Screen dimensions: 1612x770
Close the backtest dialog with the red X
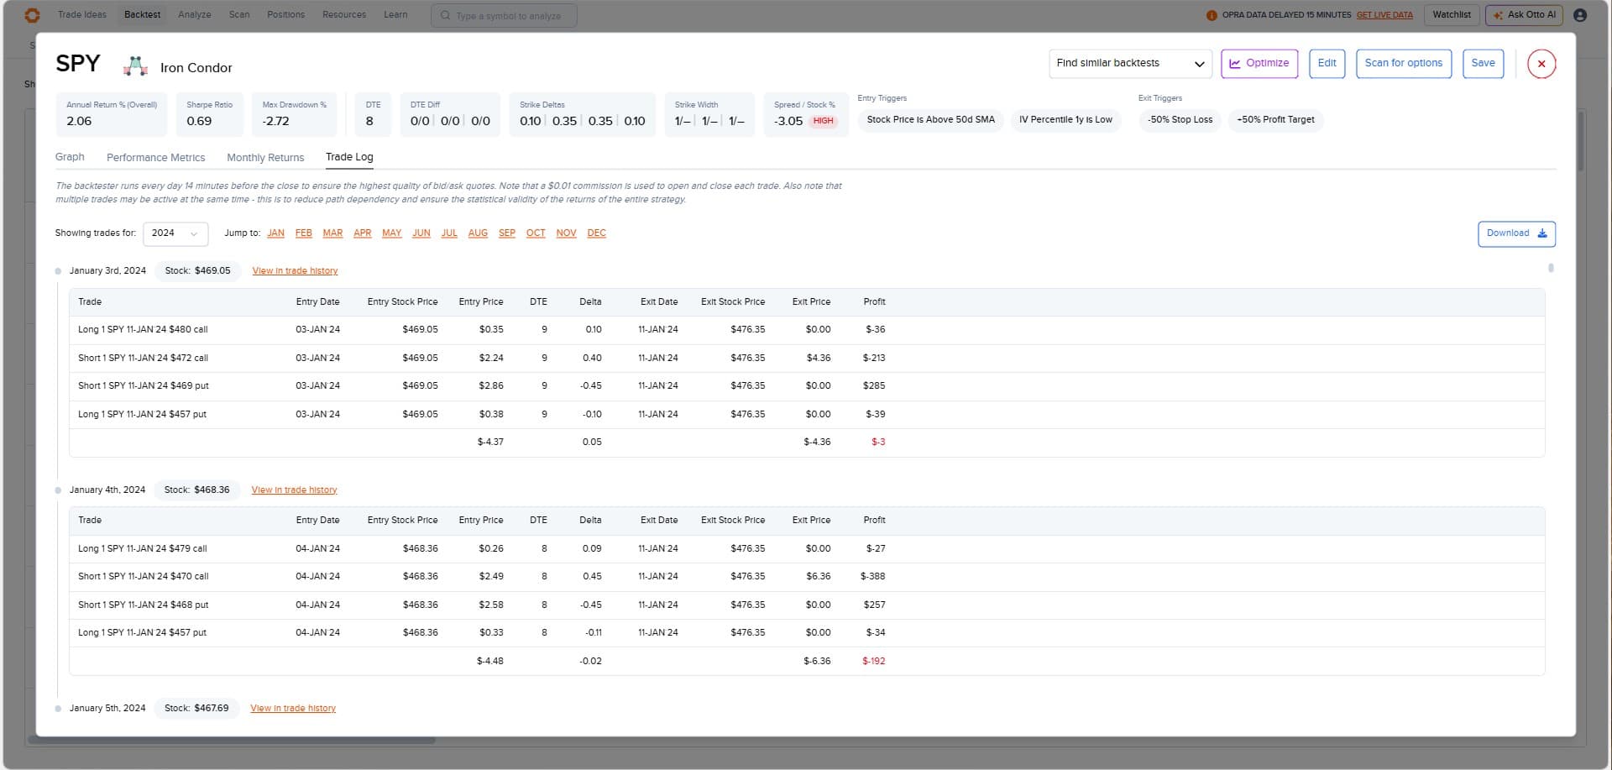coord(1541,64)
